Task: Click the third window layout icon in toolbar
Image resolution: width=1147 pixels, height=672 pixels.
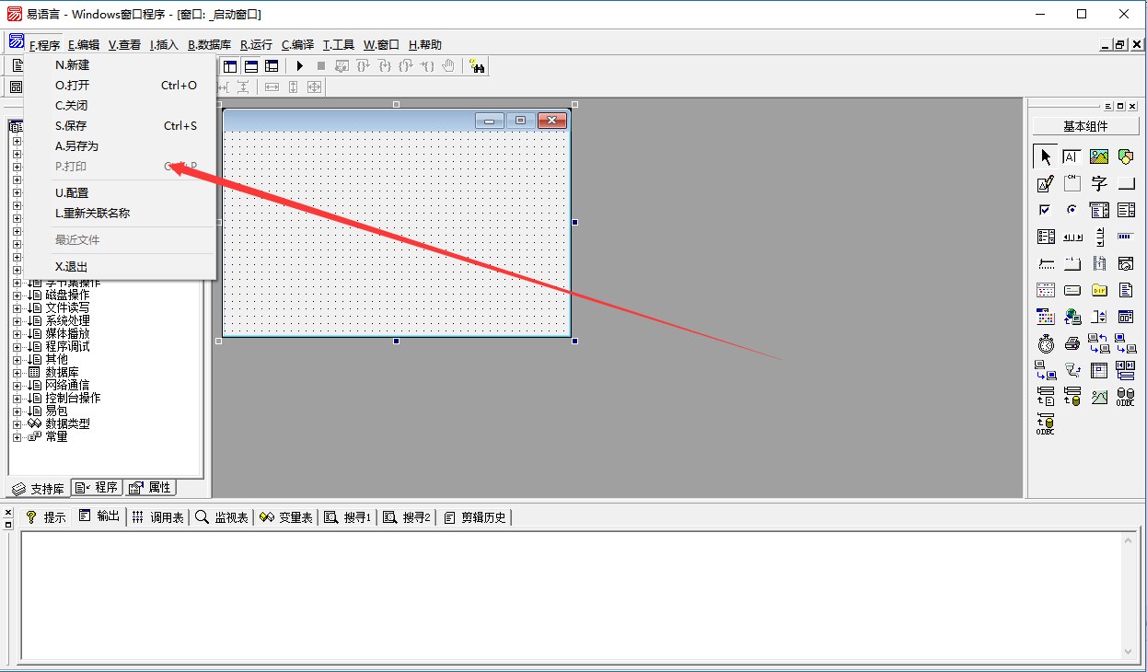Action: tap(272, 66)
